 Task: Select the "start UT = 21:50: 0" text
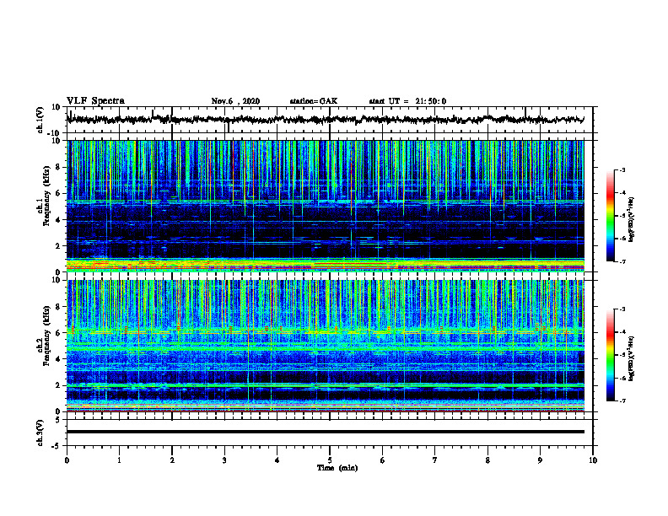click(407, 101)
